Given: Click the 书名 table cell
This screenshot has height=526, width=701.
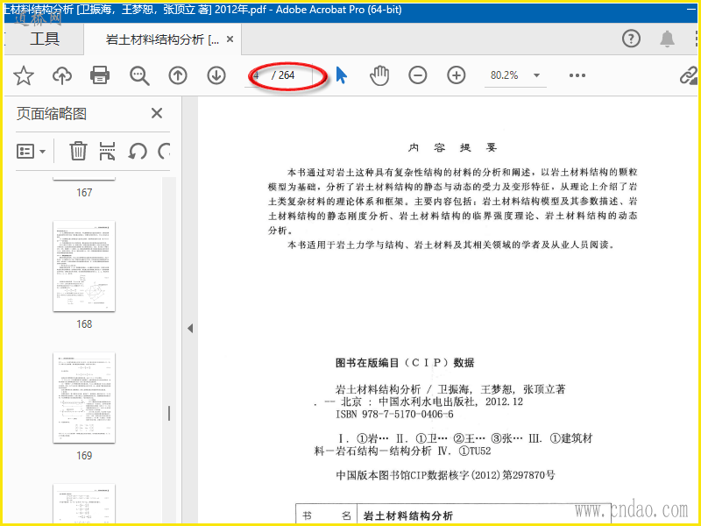Looking at the screenshot, I should click(326, 515).
